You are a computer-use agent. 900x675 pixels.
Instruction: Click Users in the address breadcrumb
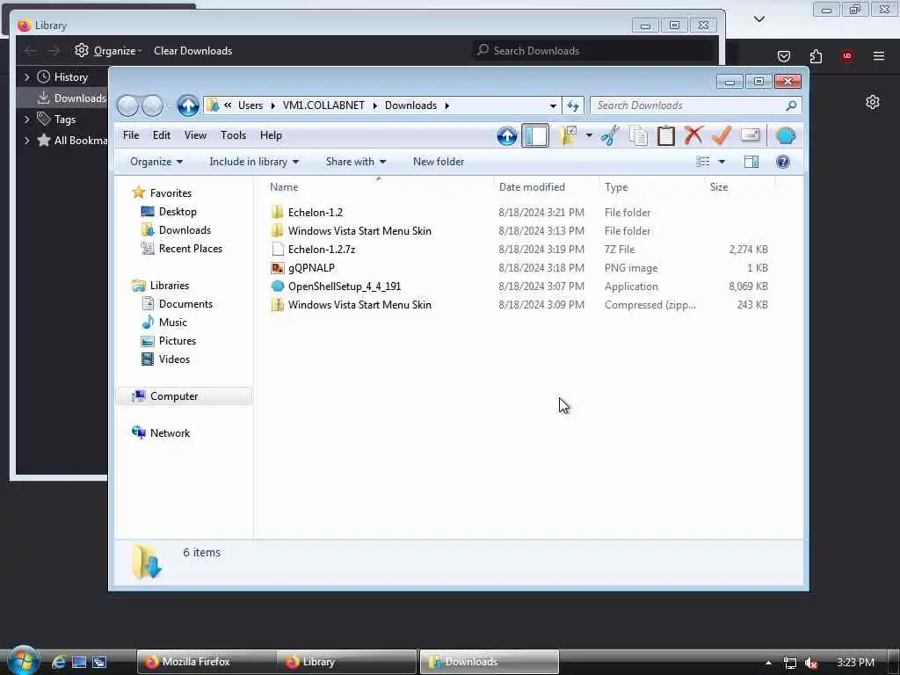(250, 105)
